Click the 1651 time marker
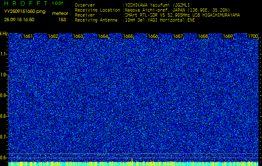 click(28, 36)
